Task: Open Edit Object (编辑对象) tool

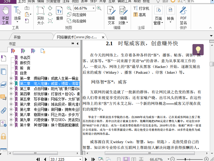Action: click(x=124, y=15)
